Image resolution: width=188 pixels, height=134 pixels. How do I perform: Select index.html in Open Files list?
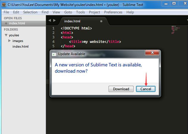pyautogui.click(x=17, y=24)
